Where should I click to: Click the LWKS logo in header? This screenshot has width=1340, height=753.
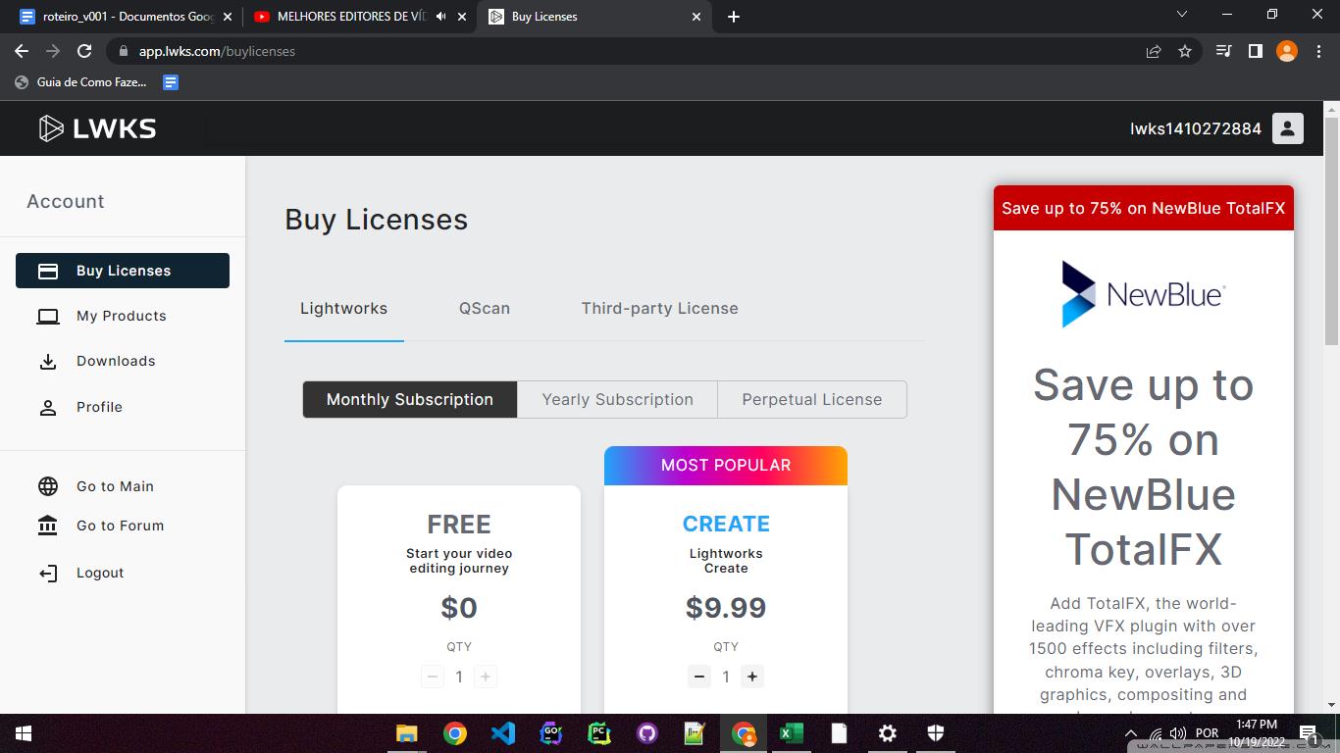97,128
